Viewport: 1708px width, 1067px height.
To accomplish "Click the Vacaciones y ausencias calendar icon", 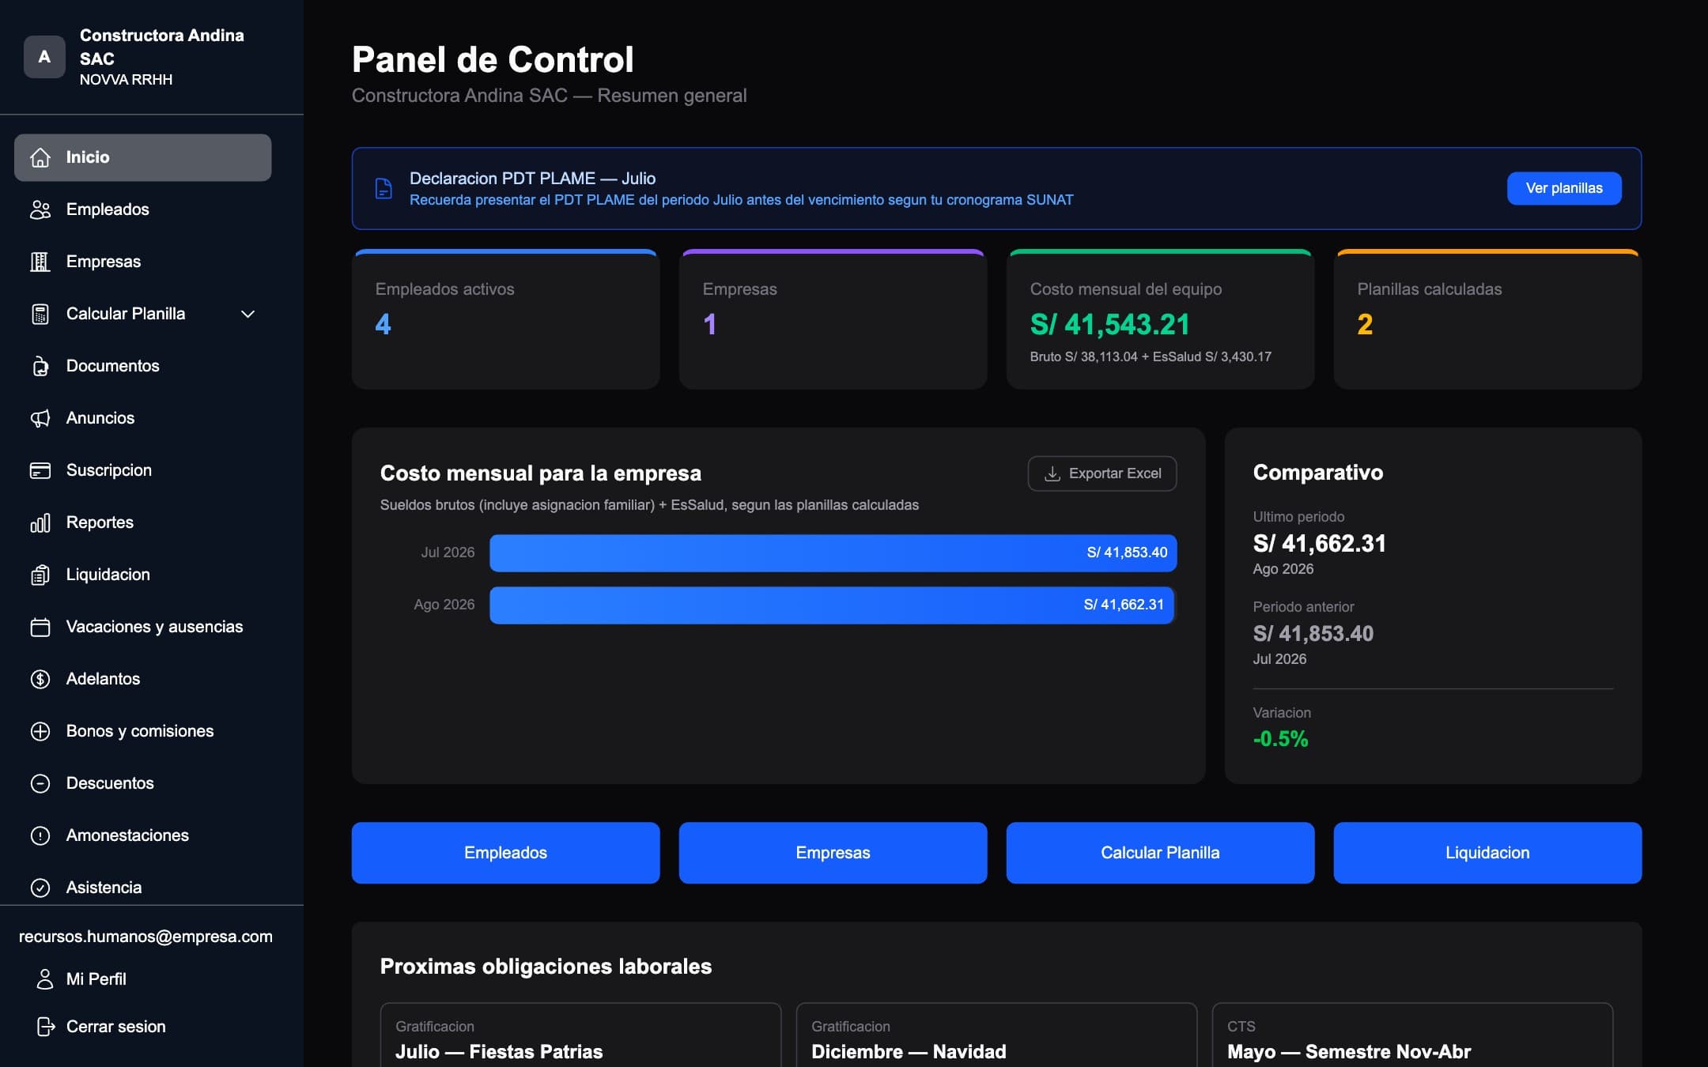I will pyautogui.click(x=40, y=627).
